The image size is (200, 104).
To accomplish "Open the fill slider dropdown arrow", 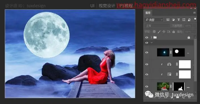I will [194, 32].
